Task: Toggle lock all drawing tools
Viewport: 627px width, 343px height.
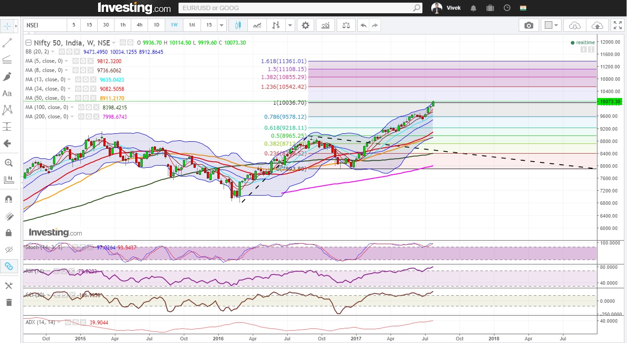Action: (x=8, y=233)
